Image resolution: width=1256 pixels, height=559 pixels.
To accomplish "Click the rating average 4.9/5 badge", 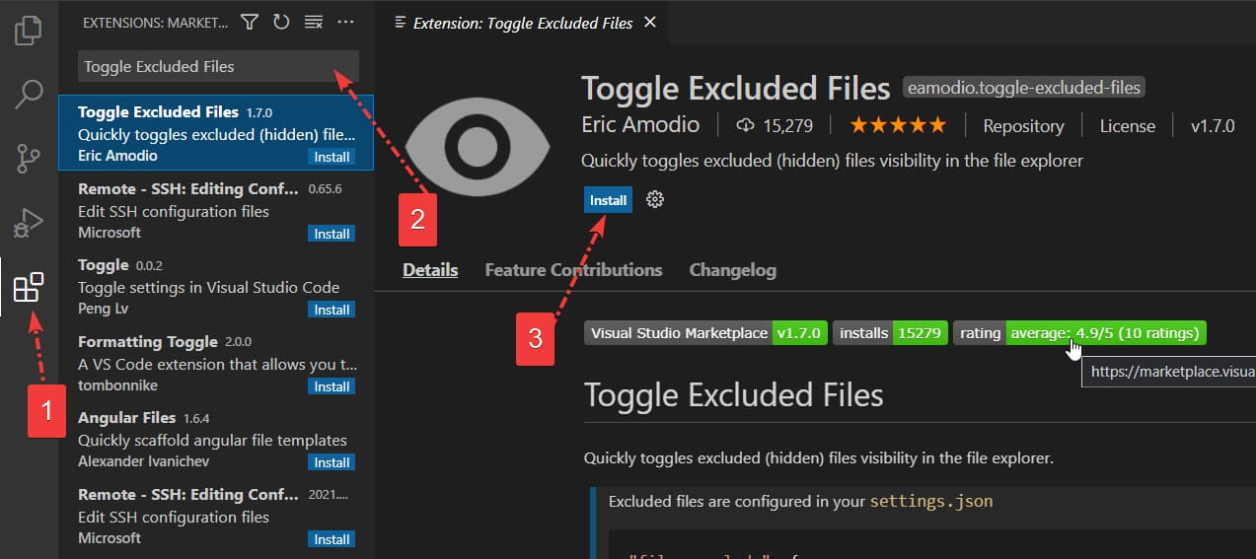I will (1079, 333).
